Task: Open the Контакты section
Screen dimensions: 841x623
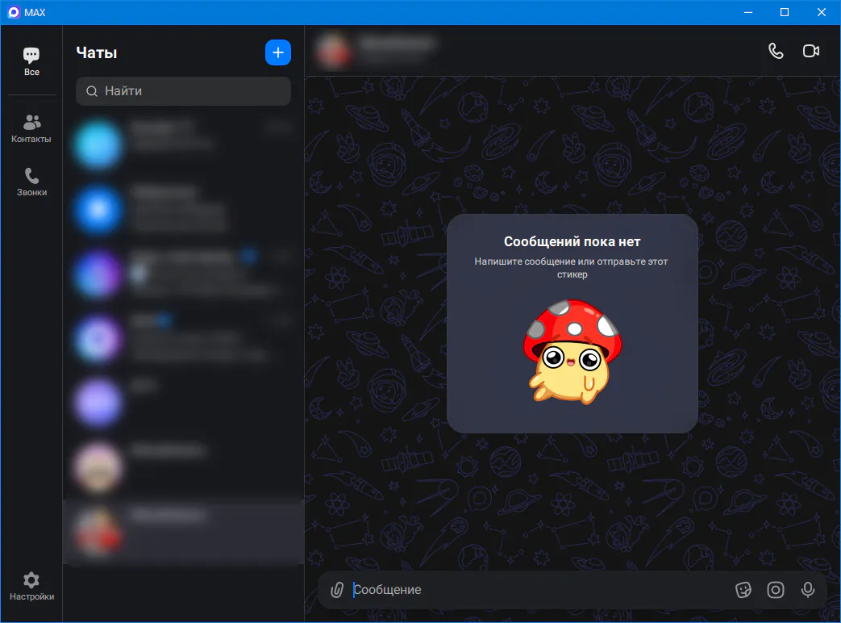Action: [x=31, y=129]
